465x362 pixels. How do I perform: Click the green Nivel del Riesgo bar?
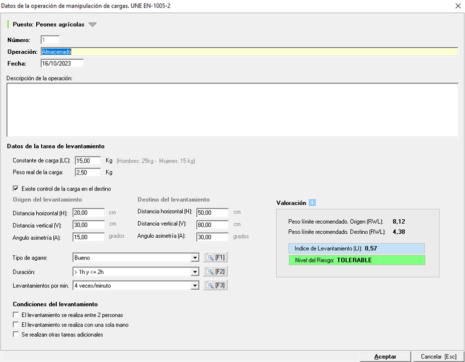coord(357,260)
